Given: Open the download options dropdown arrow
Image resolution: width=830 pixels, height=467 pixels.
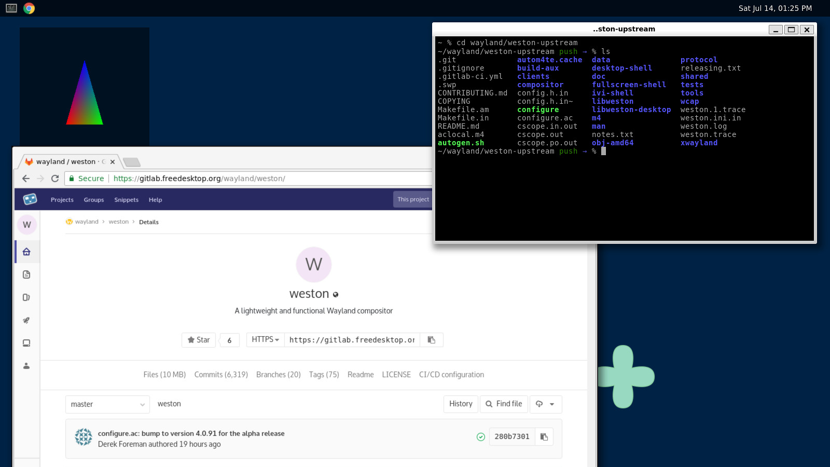Looking at the screenshot, I should coord(553,404).
